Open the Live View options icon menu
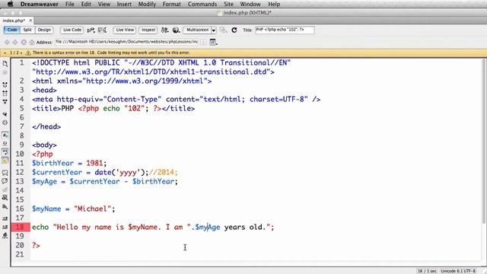487x274 pixels. (213, 42)
